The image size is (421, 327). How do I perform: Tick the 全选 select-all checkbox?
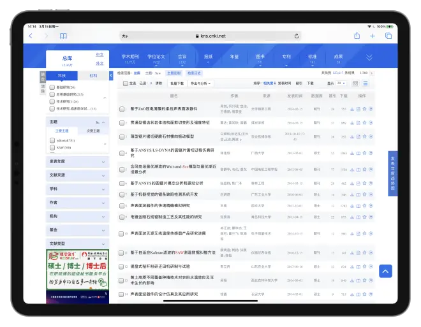126,84
